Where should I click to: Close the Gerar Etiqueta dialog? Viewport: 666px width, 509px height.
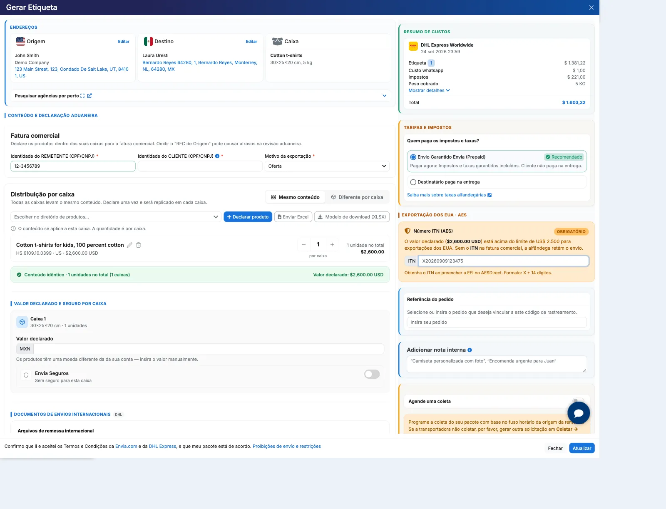(x=591, y=7)
